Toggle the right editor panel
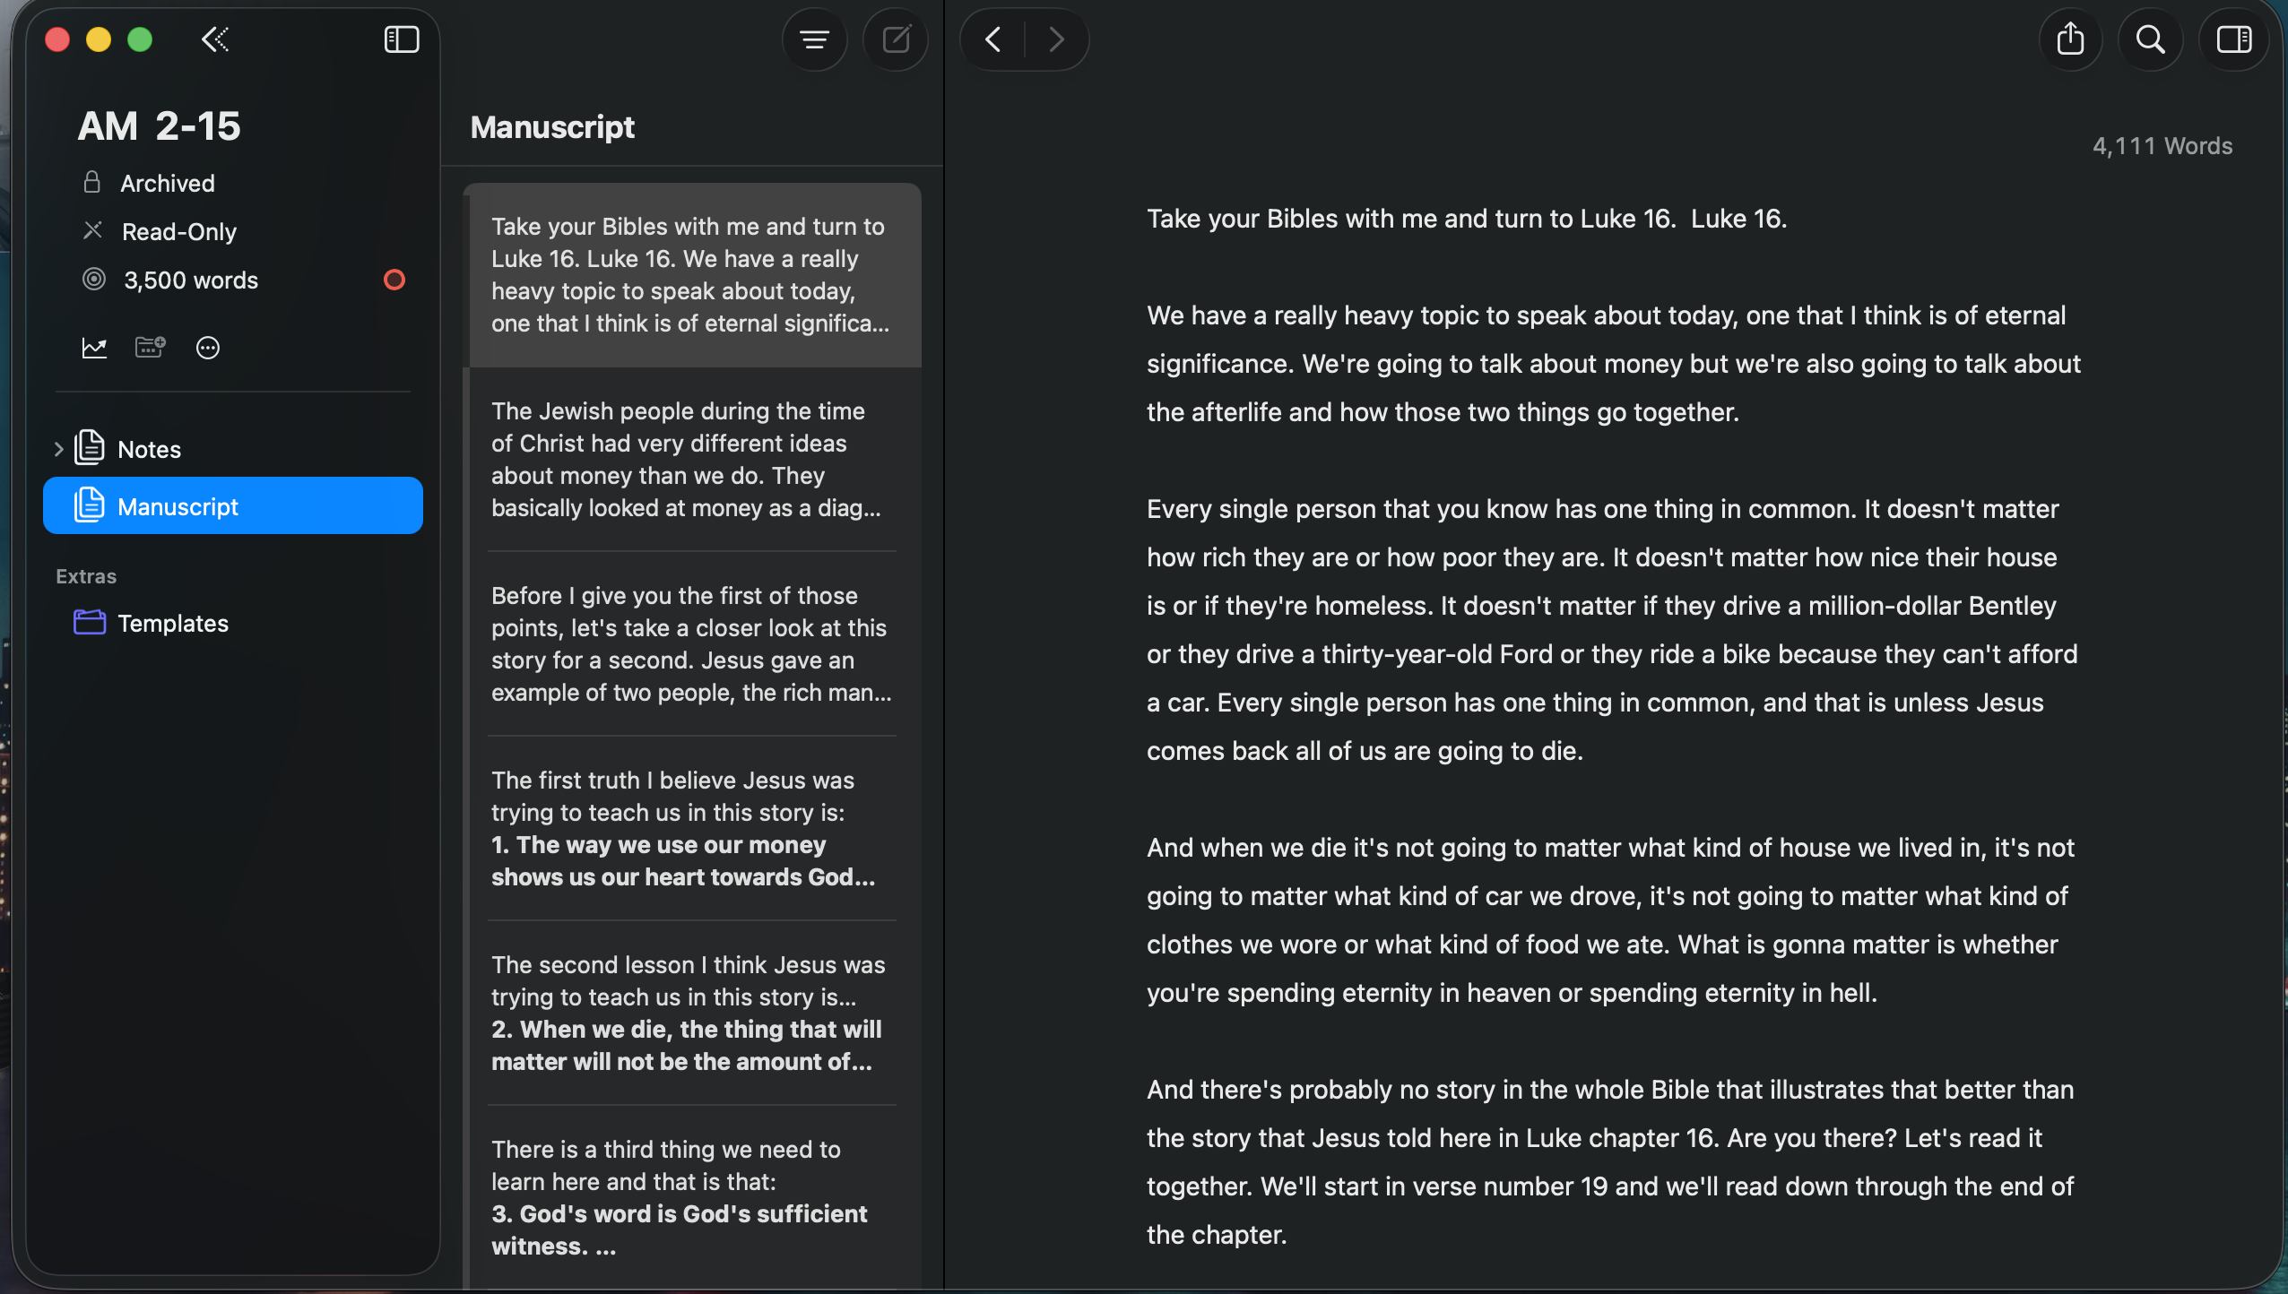Screen dimensions: 2288x1294 point(2234,39)
